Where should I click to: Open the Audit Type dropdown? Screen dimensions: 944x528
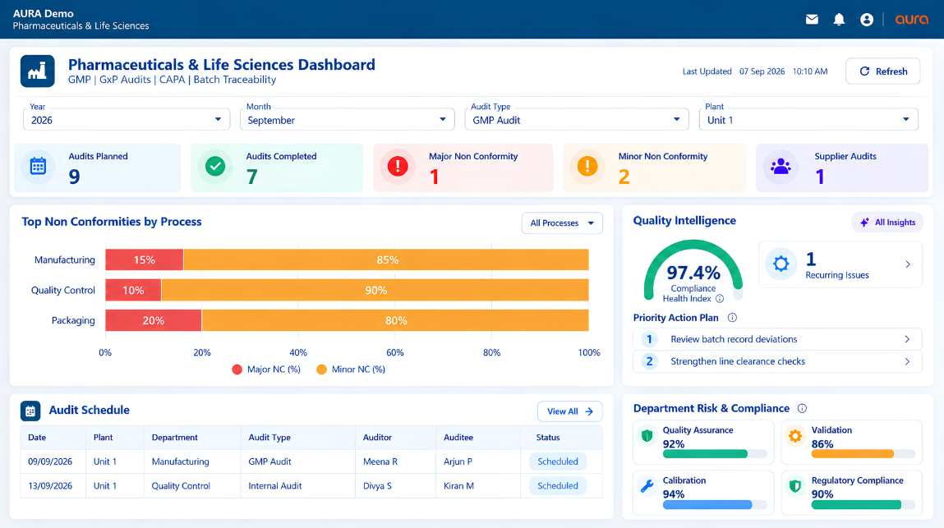(576, 119)
